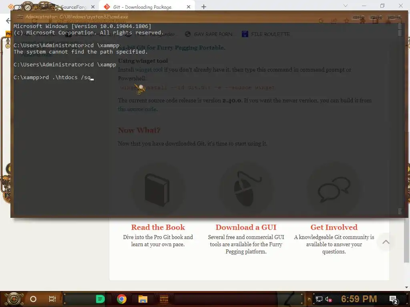Select the Now What? heading text
The height and width of the screenshot is (307, 410).
click(x=139, y=130)
